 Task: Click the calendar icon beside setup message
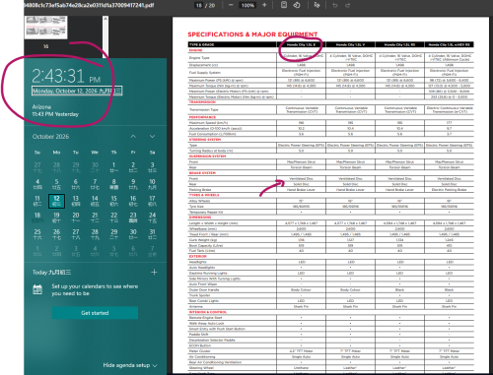pyautogui.click(x=37, y=289)
